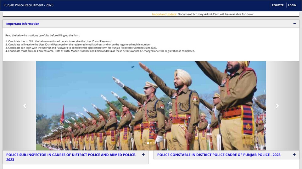The image size is (302, 169).
Task: Select the third carousel indicator dot
Action: coord(154,143)
